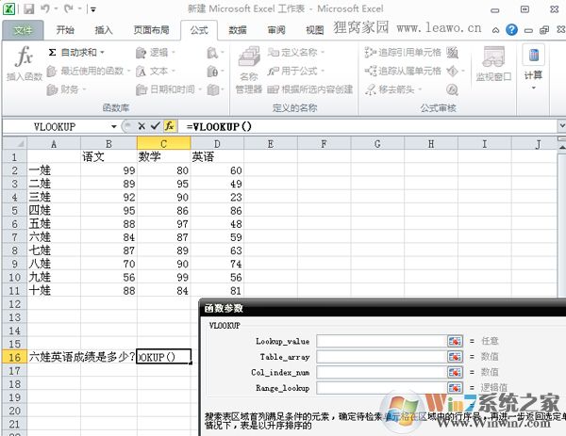Screen dimensions: 566x436
Task: Click the Save icon in quick access toolbar
Action: pyautogui.click(x=30, y=9)
